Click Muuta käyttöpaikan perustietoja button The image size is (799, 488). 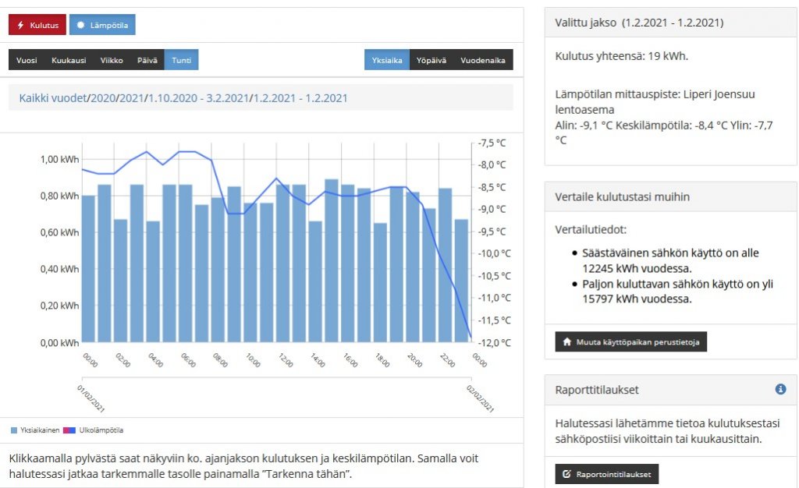pos(630,342)
